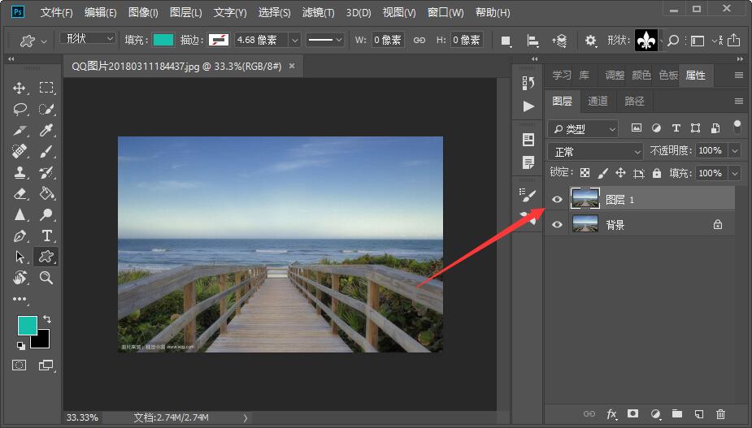Open the stroke line style dropdown
752x428 pixels.
[x=325, y=41]
